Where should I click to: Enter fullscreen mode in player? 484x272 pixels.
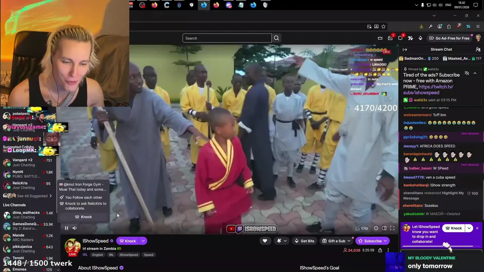pos(392,228)
